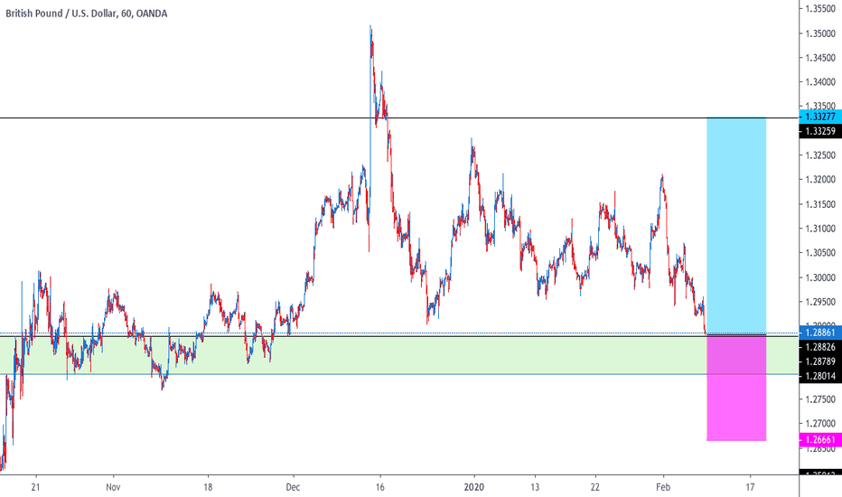Click the 1.35000 level on price scale
This screenshot has height=497, width=842.
tap(820, 33)
